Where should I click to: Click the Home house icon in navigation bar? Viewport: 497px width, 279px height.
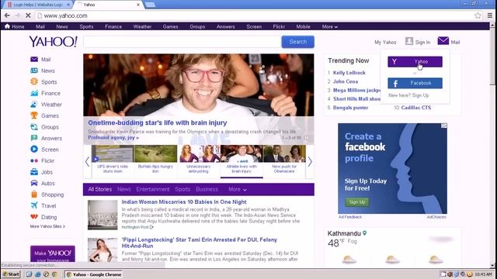pyautogui.click(x=7, y=26)
